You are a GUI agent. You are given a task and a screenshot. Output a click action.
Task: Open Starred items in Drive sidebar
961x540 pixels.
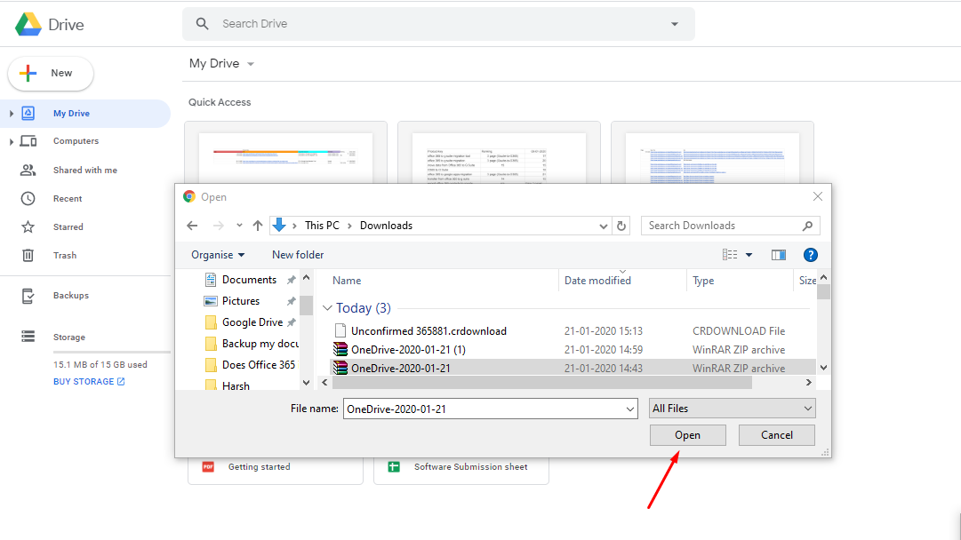point(68,226)
